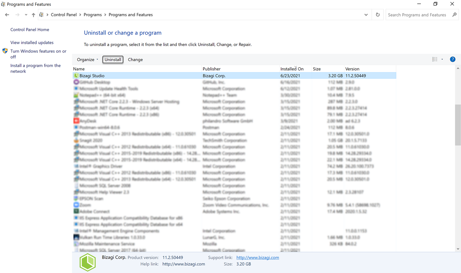
Task: Open Turn Windows features on or off
Action: [x=38, y=54]
